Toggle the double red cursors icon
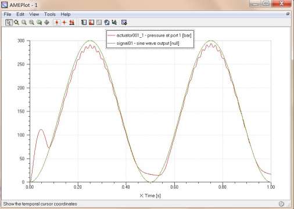 [x=71, y=23]
